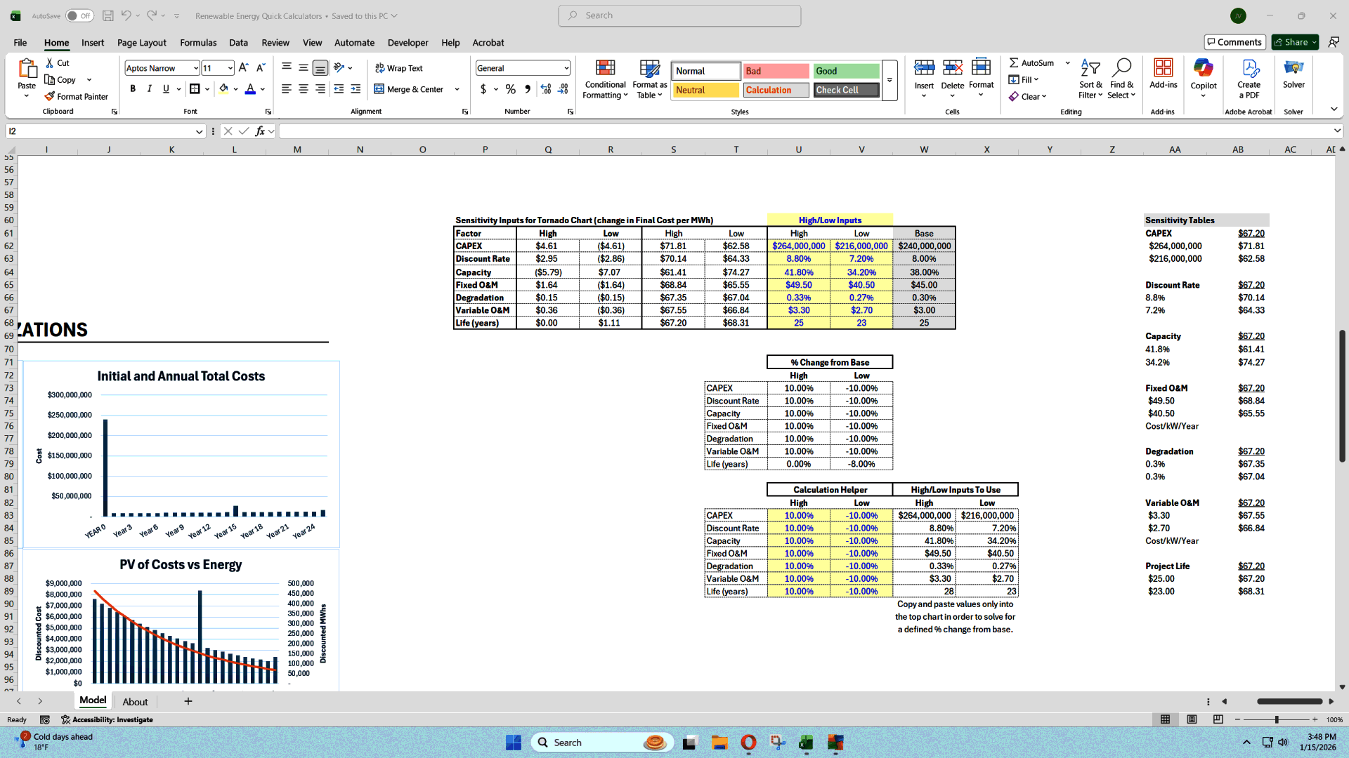This screenshot has width=1349, height=758.
Task: Open Conditional Formatting options
Action: [x=604, y=79]
